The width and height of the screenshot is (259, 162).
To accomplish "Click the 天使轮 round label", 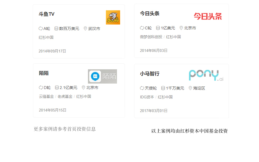I will coord(151,88).
